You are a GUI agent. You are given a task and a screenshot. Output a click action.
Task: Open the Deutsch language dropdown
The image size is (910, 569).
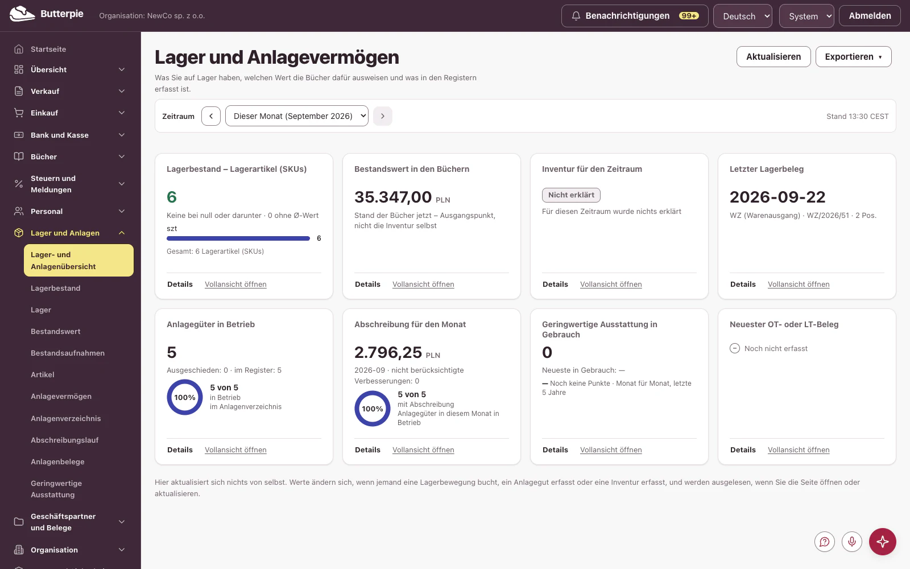[743, 16]
